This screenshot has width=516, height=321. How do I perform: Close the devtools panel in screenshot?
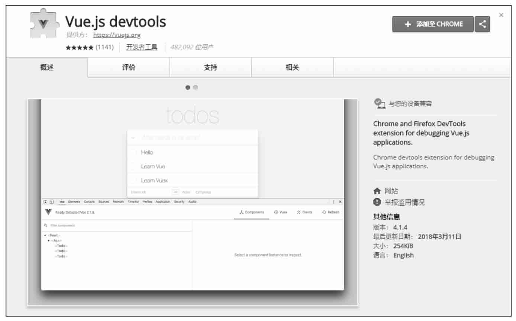tap(340, 202)
